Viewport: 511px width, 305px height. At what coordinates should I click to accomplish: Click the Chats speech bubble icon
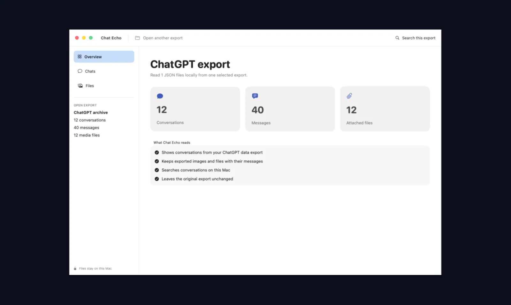coord(80,71)
